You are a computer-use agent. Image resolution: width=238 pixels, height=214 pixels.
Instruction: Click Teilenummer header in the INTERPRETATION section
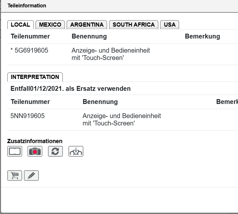(30, 102)
